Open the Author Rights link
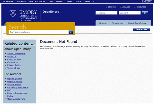The width and height of the screenshot is (154, 104). (x=14, y=84)
